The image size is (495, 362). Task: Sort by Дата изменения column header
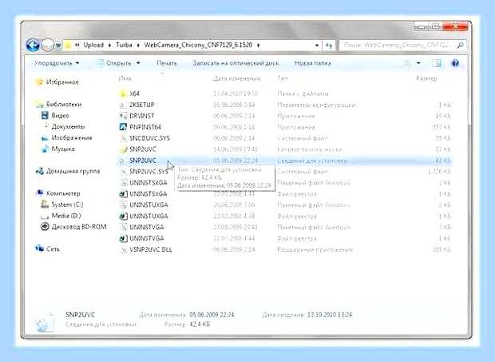[237, 78]
